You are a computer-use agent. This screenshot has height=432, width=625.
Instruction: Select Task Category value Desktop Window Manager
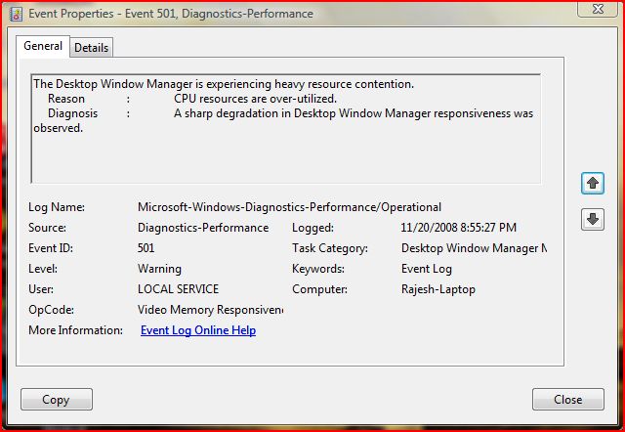click(473, 248)
